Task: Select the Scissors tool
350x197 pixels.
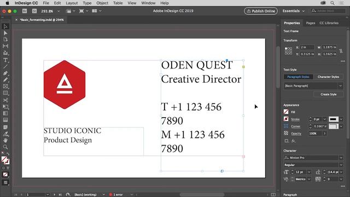Action: point(5,100)
